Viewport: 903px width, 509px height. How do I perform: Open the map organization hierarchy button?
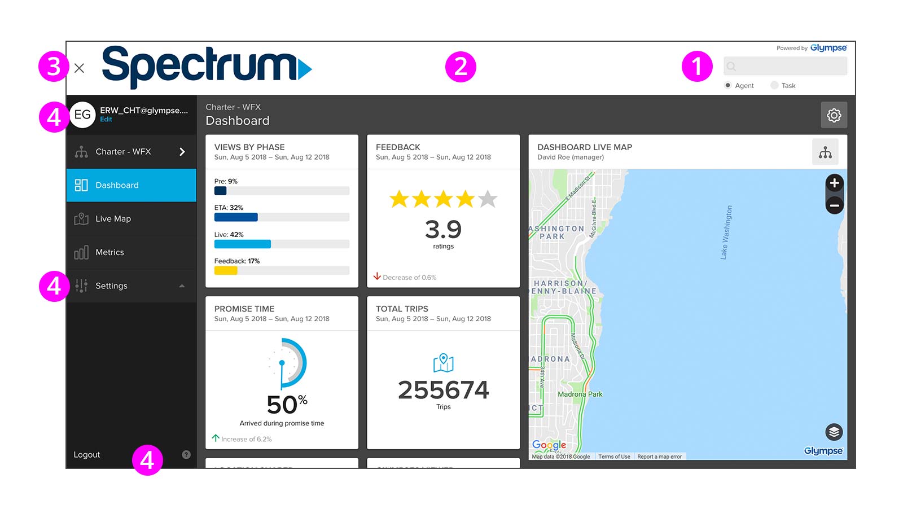pyautogui.click(x=825, y=152)
